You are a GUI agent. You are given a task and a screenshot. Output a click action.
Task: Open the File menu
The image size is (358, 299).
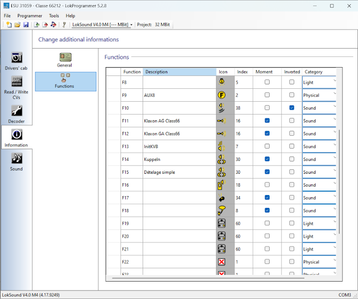coord(7,16)
